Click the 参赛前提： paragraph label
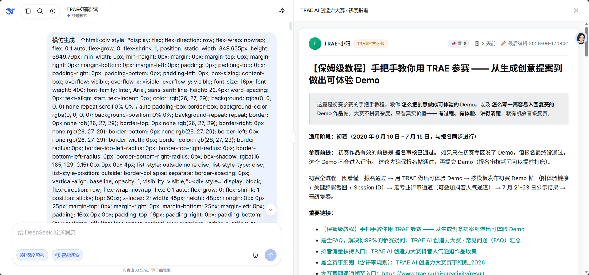This screenshot has height=275, width=589. click(321, 152)
